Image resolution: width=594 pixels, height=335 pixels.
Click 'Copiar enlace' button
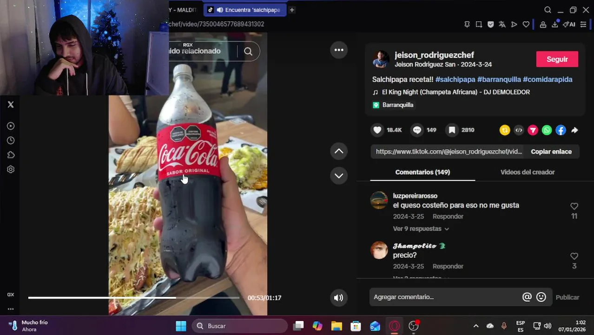click(551, 152)
